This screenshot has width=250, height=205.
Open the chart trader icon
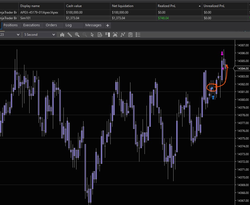point(107,35)
